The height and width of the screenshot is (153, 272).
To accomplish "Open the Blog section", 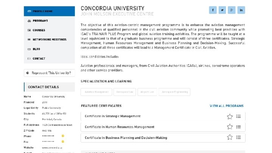I will tap(49, 49).
